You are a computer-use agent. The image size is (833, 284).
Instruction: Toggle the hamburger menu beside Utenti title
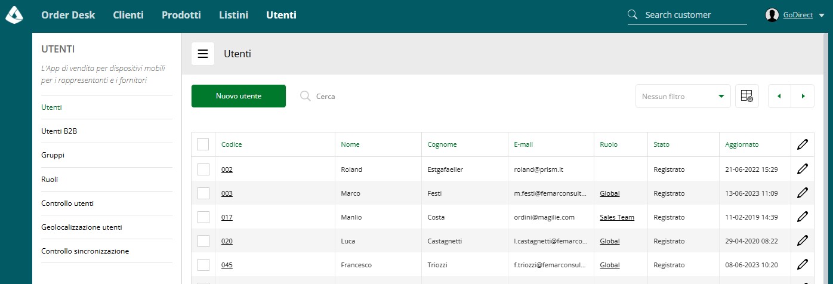203,54
